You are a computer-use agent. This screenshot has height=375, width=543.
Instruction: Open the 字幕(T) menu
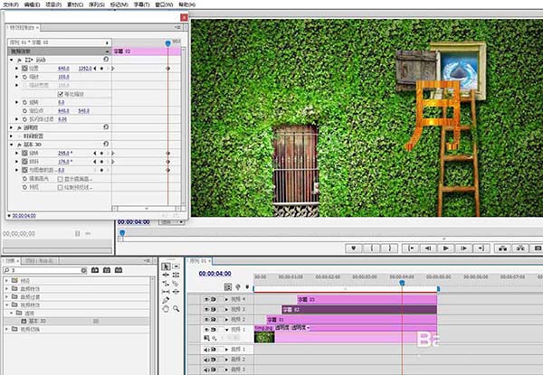(142, 5)
